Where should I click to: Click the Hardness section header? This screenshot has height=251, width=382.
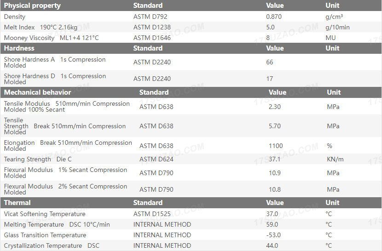[x=19, y=48]
